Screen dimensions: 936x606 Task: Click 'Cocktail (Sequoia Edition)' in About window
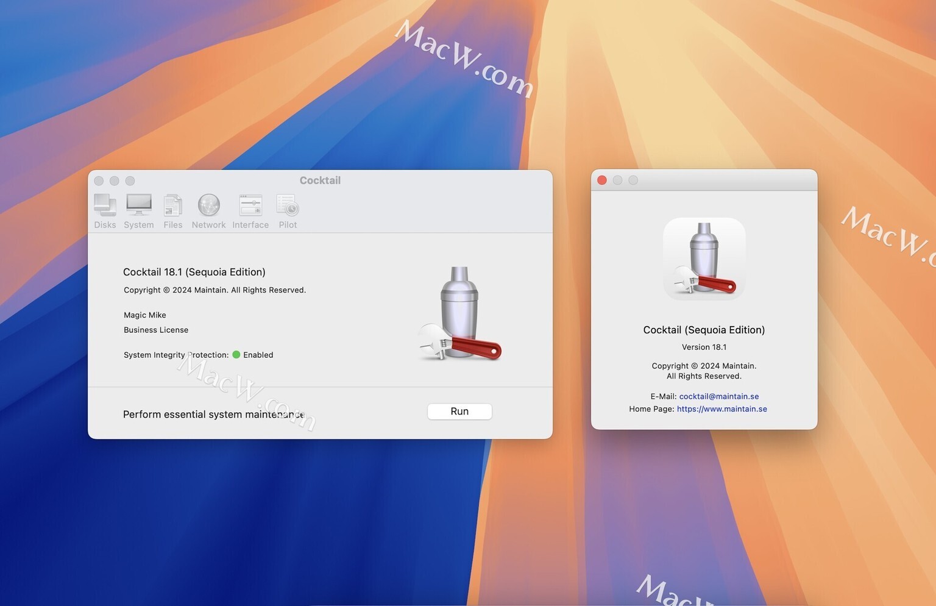tap(704, 330)
